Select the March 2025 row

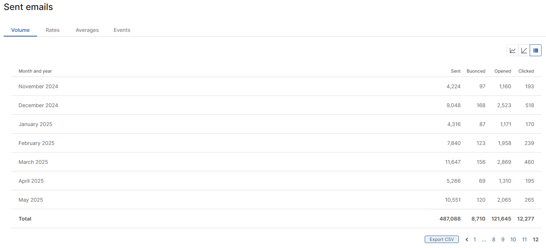(276, 162)
